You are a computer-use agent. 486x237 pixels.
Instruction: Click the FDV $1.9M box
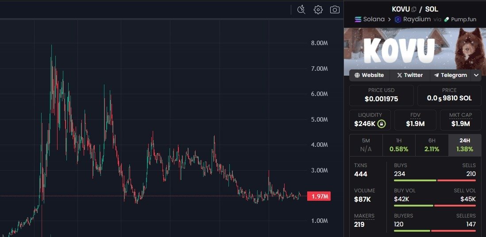pyautogui.click(x=415, y=120)
